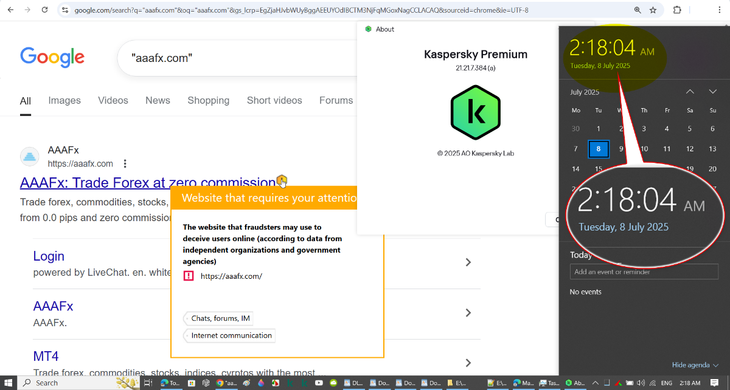Click the Kaspersky warning badge beside AAAFx title
The image size is (730, 390).
click(x=282, y=179)
